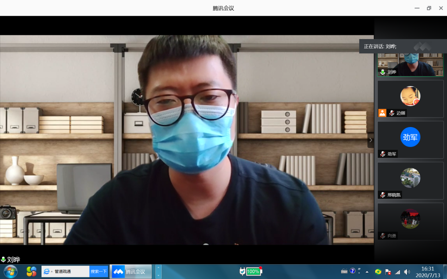This screenshot has width=447, height=279.
Task: Click 向勇's muted microphone icon
Action: coord(383,235)
